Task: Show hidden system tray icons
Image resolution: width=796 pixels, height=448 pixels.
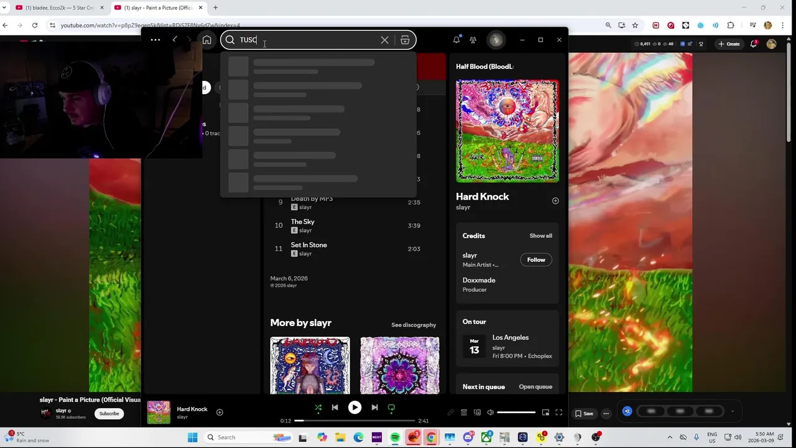Action: pos(670,437)
